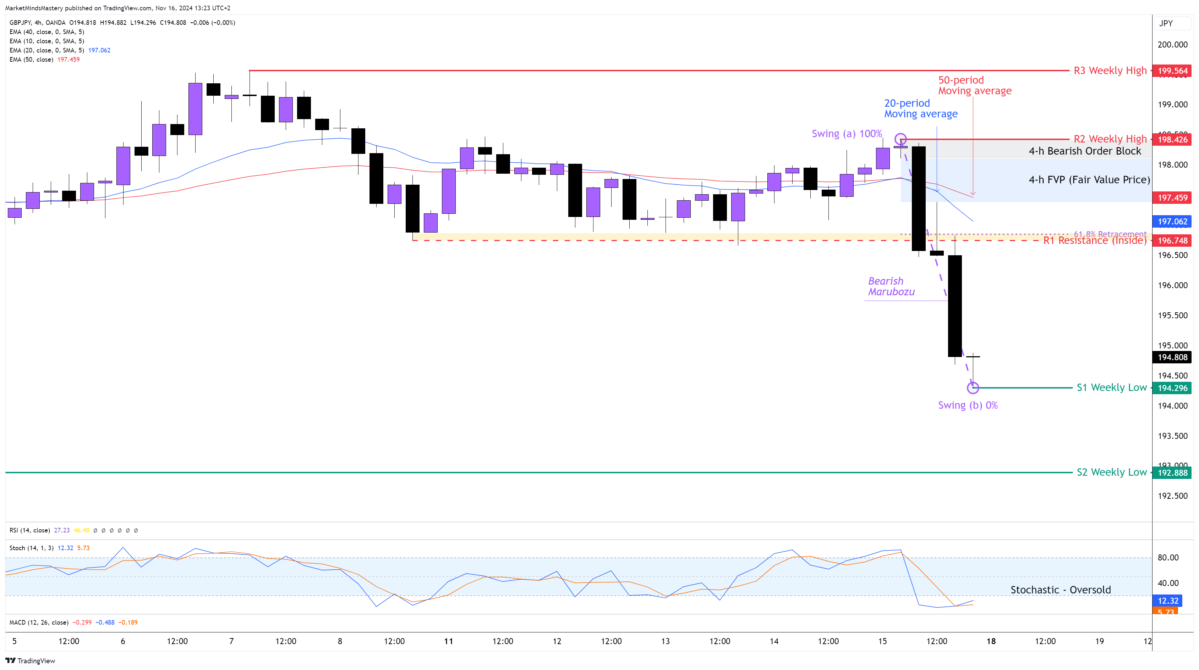The image size is (1199, 670).
Task: Click the red 50-period moving average arrowhead
Action: pos(973,193)
